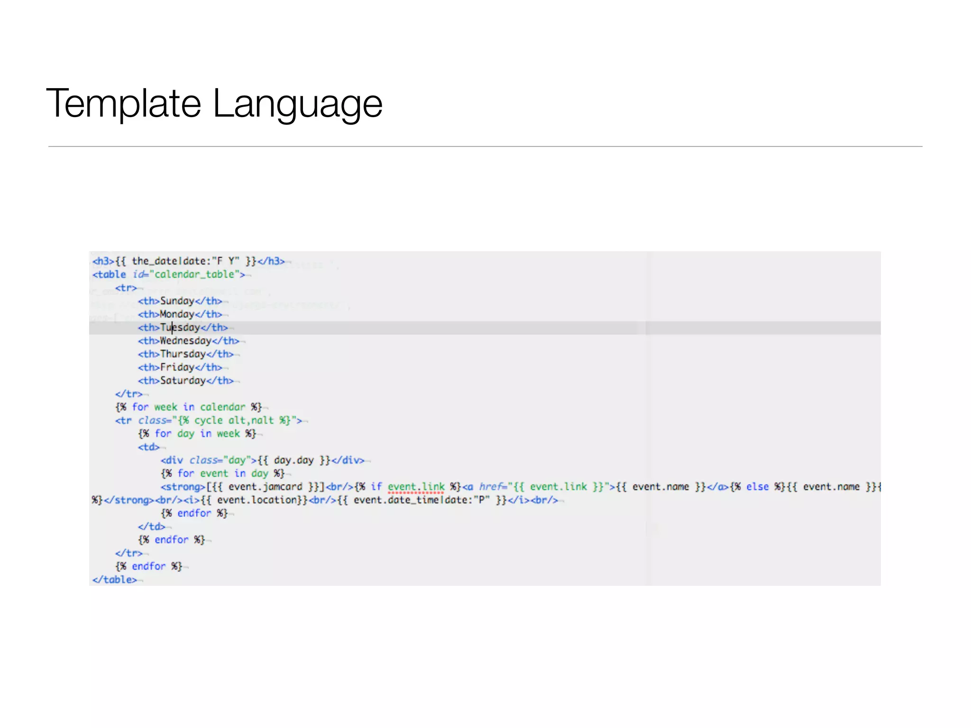Screen dimensions: 971x728
Task: Click the "for week in calendar" tag
Action: coord(188,407)
